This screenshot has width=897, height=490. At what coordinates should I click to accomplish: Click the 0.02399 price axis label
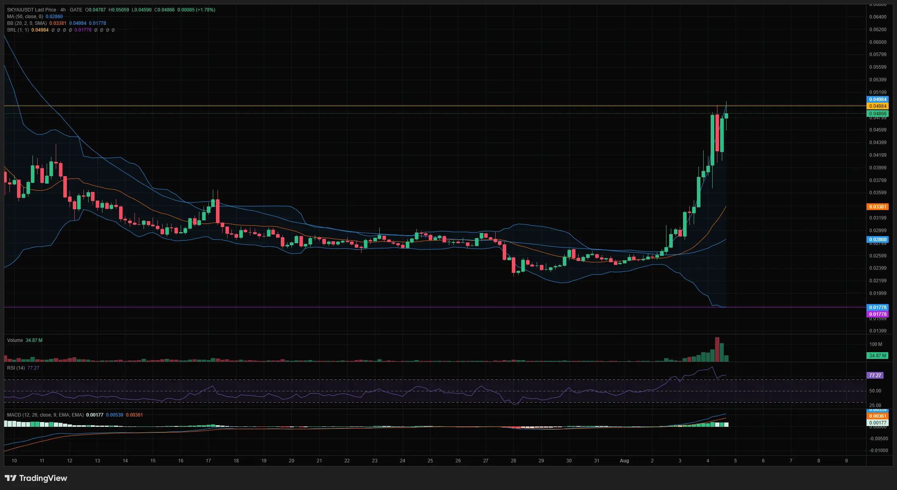(x=878, y=268)
